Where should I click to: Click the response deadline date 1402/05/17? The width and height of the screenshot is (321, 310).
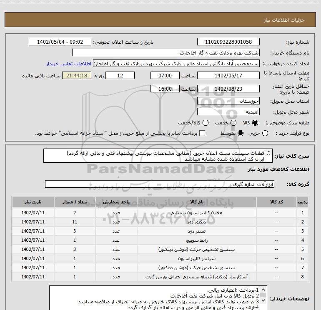coord(228,75)
